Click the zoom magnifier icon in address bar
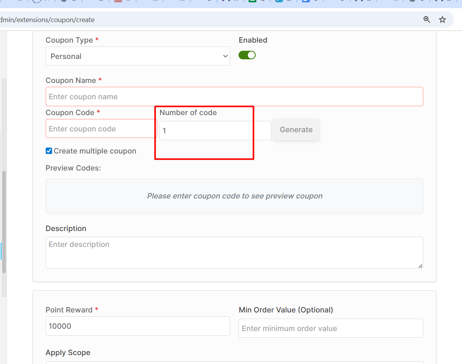 tap(427, 19)
